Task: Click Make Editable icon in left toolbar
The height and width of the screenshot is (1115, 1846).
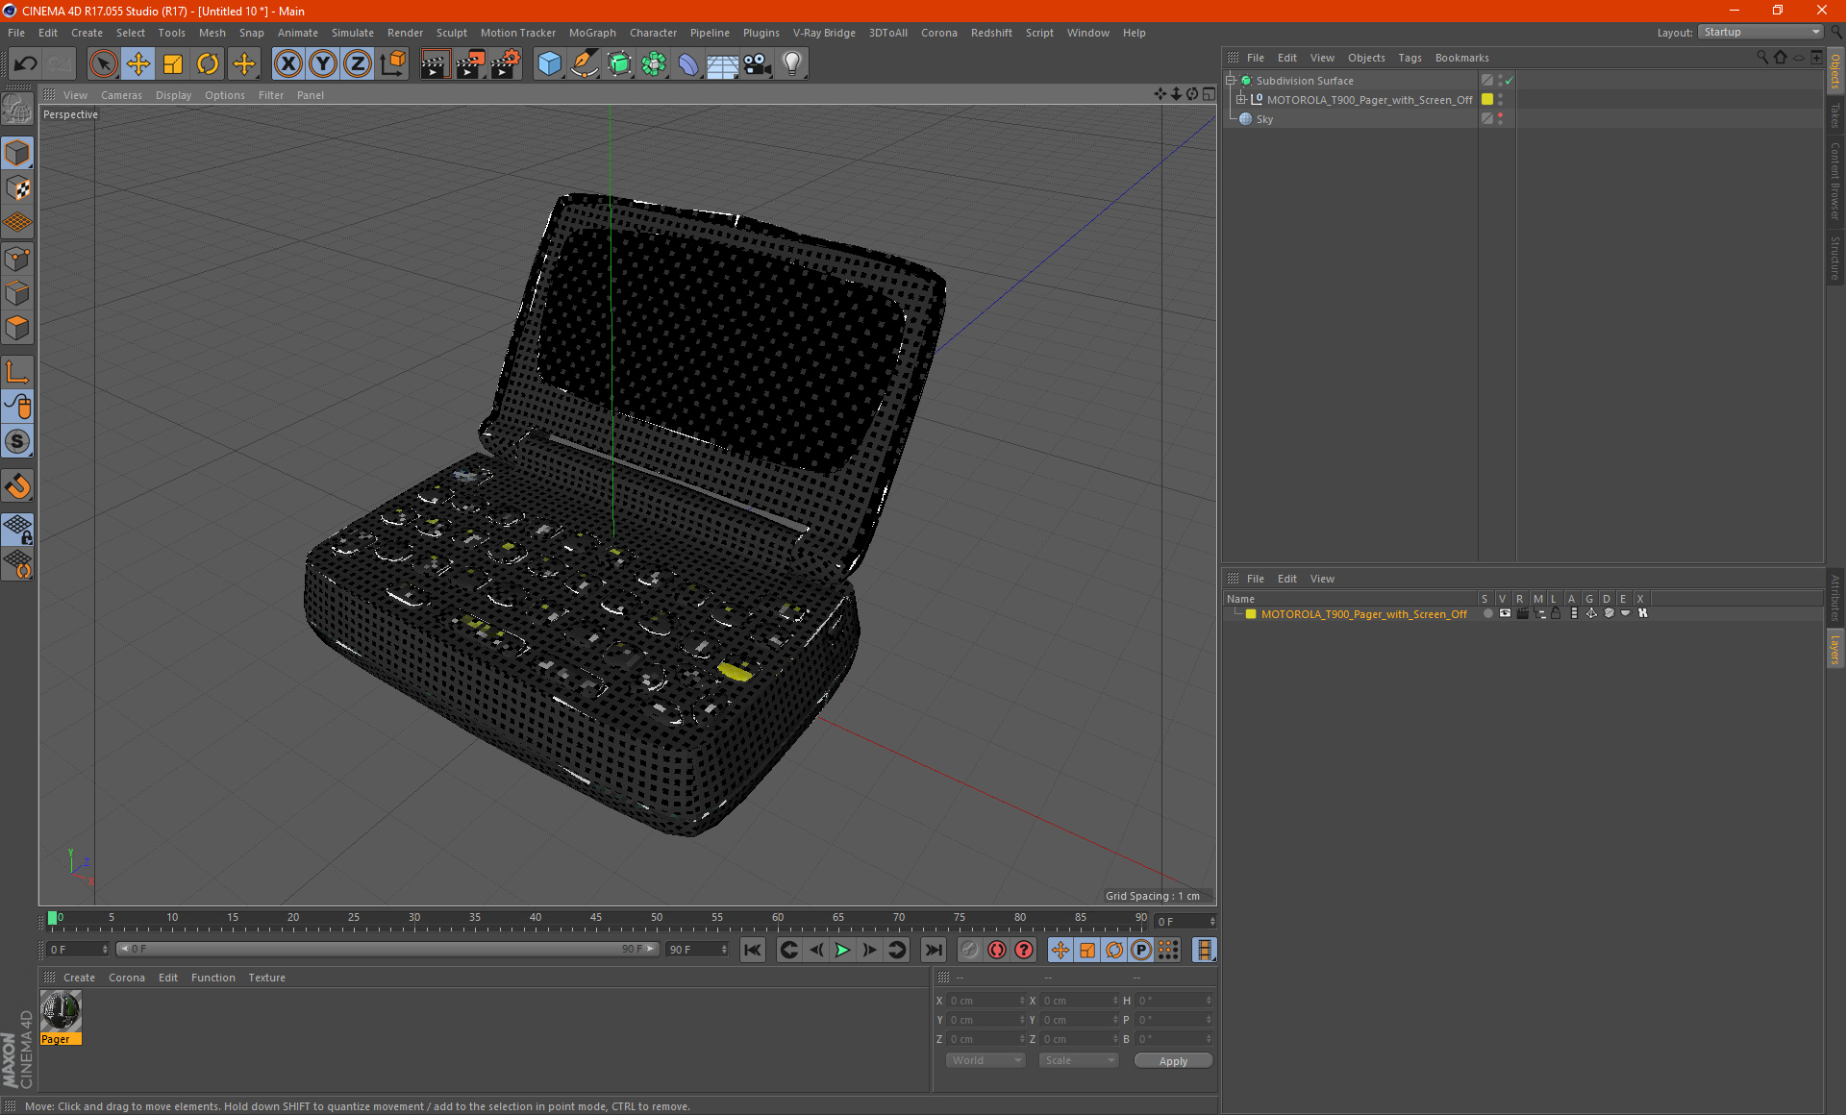Action: point(17,110)
